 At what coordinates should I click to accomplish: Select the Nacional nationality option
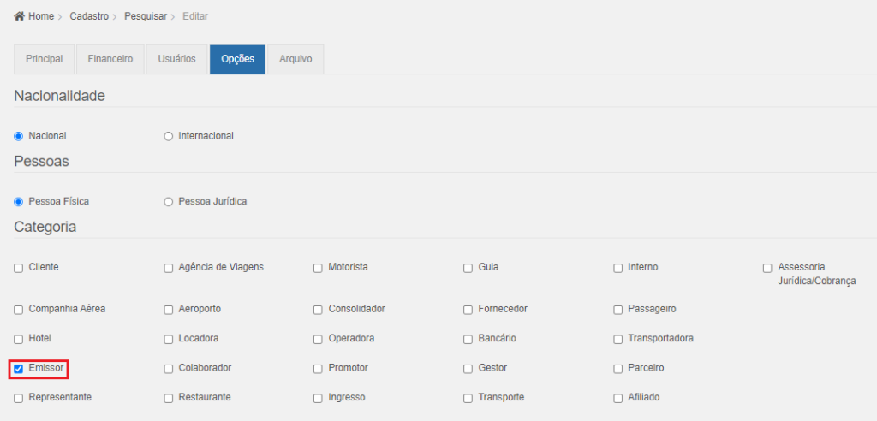tap(19, 136)
